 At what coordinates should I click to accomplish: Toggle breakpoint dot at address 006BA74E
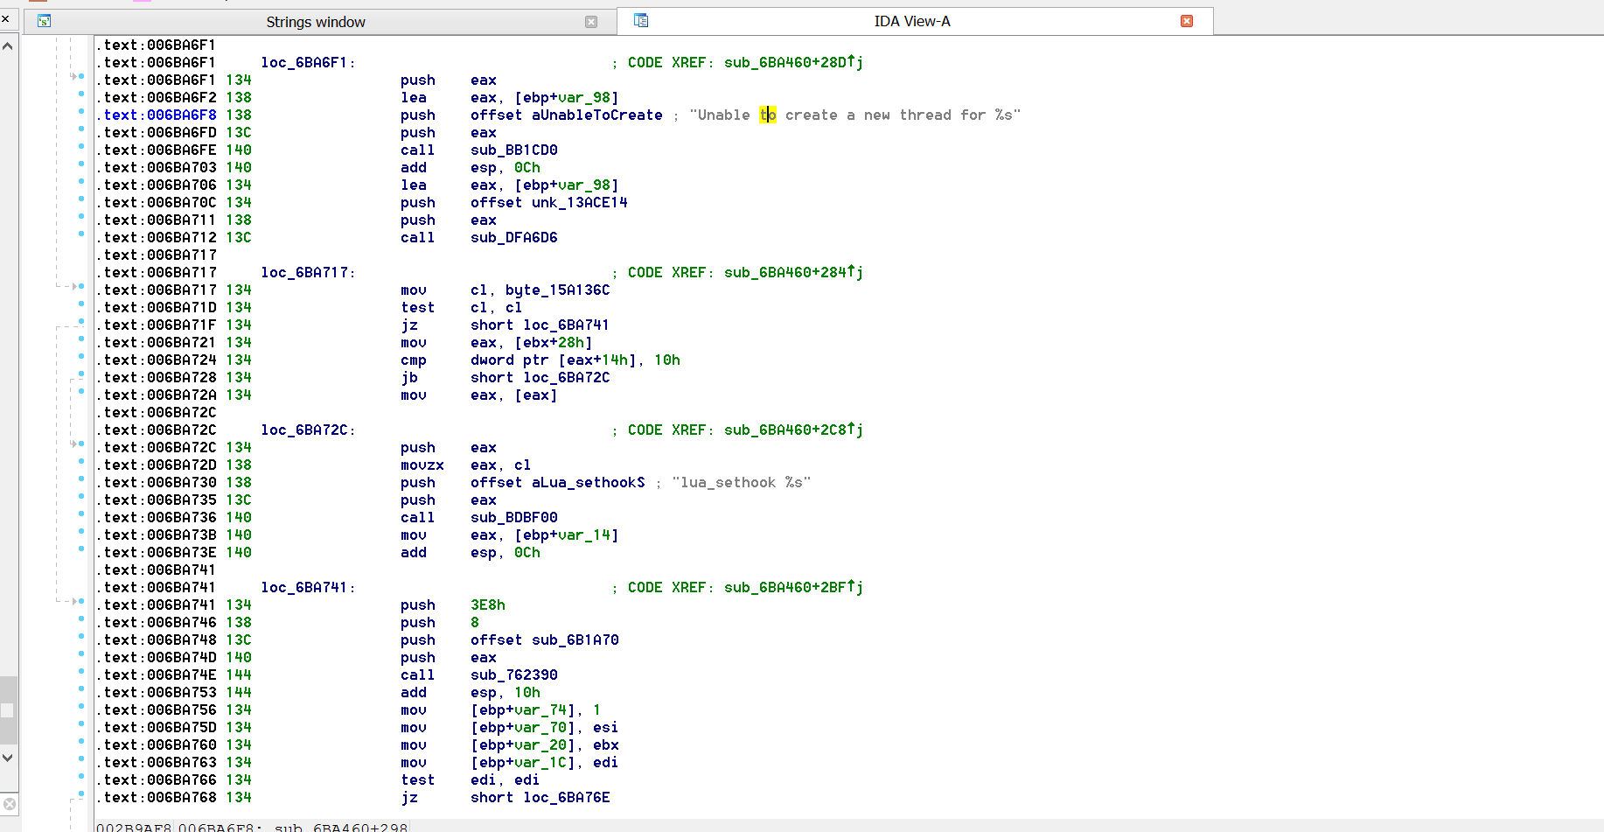(x=81, y=672)
